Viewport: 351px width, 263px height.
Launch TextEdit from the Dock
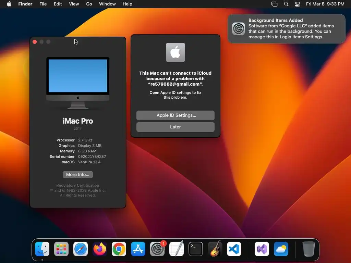[x=177, y=249]
